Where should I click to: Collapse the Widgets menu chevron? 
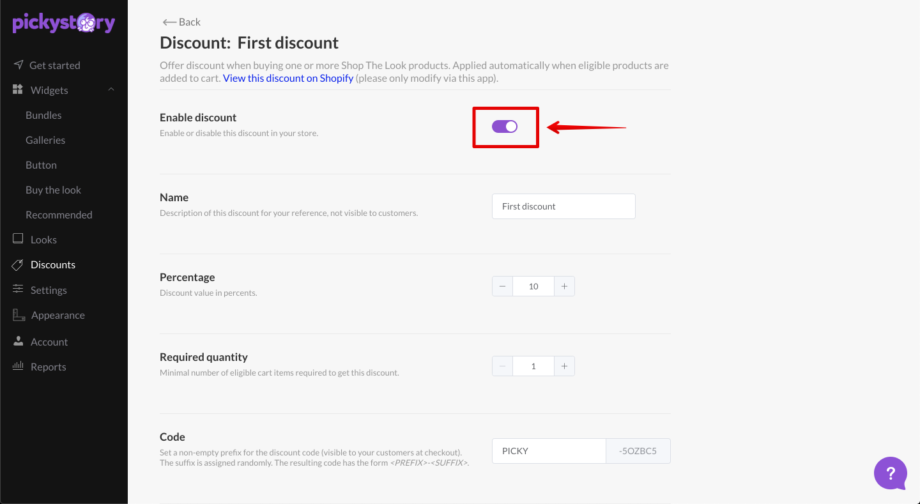pyautogui.click(x=111, y=89)
